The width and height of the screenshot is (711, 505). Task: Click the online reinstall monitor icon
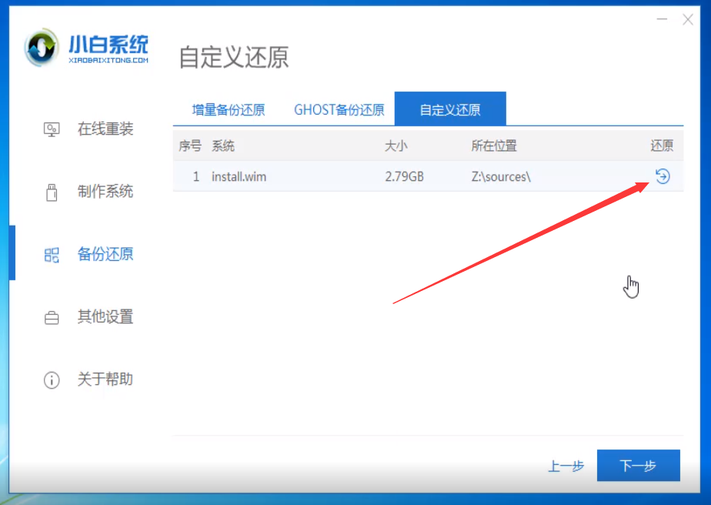click(52, 129)
